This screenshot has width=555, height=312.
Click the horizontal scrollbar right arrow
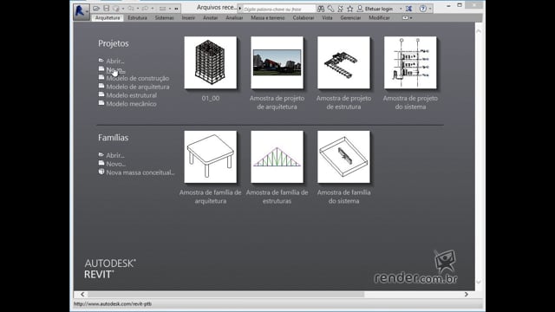pos(467,295)
